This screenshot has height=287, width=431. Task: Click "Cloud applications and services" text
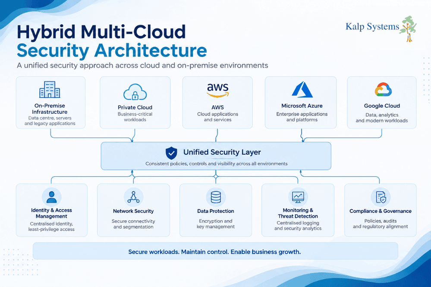(218, 117)
